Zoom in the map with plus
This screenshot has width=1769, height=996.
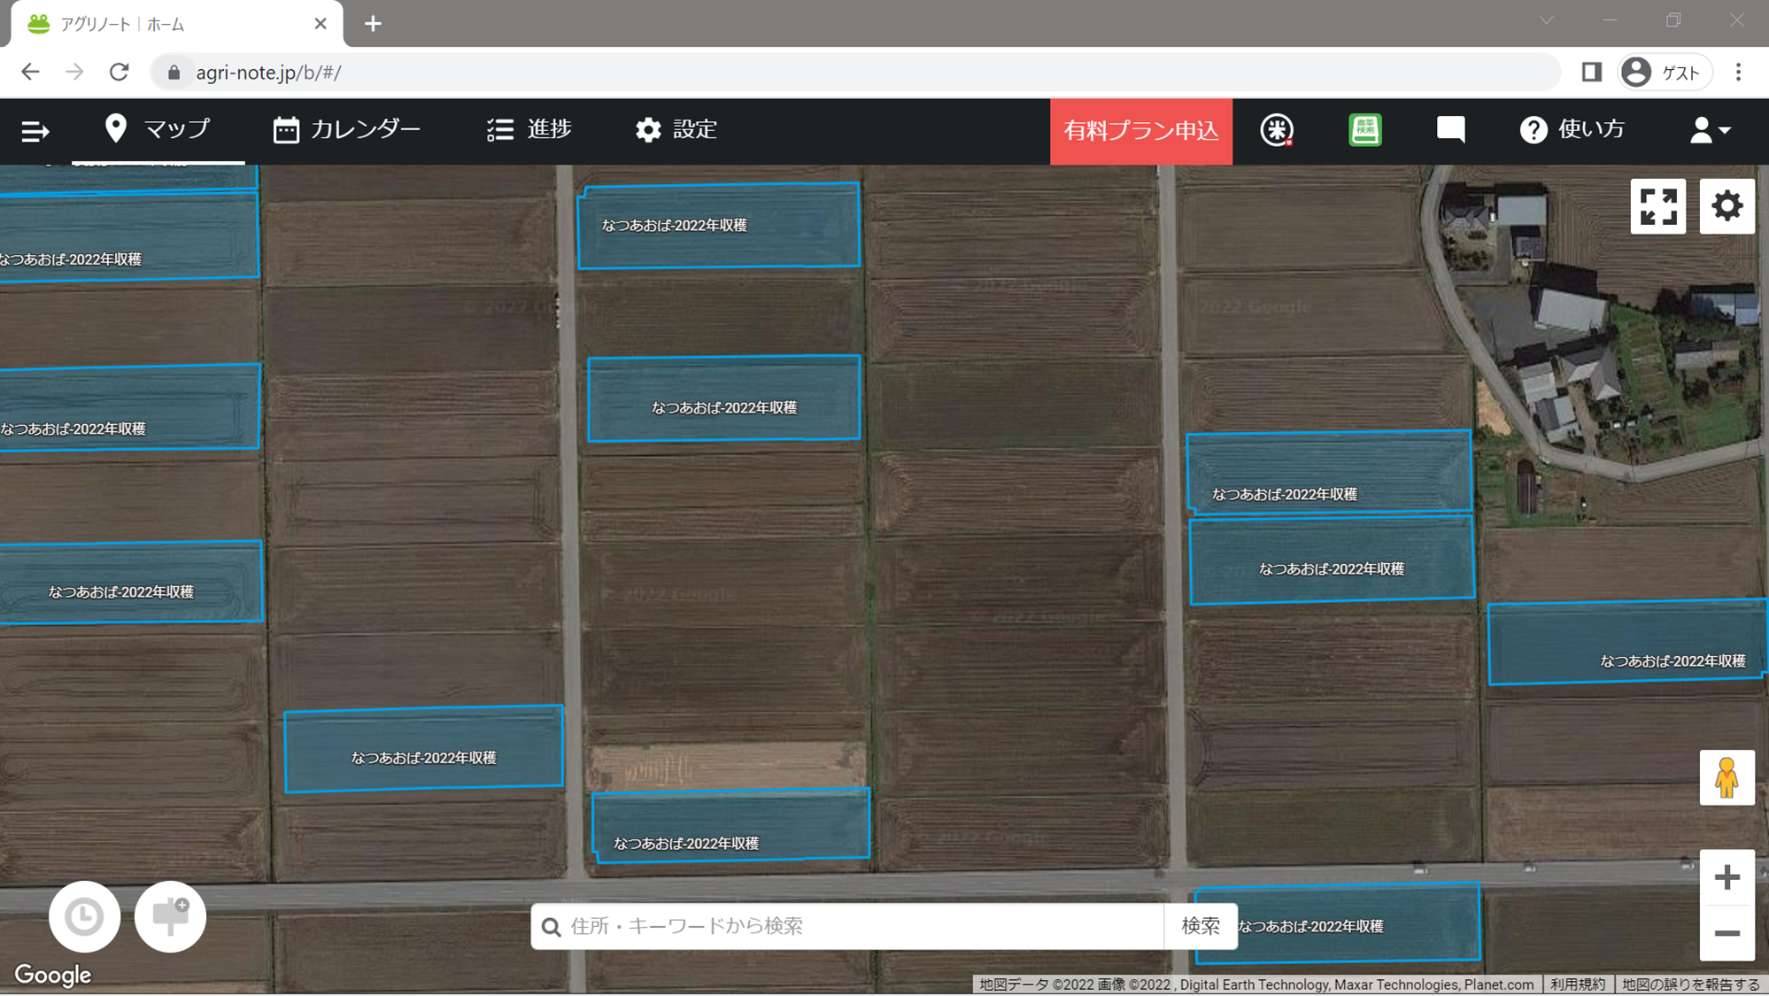coord(1727,877)
